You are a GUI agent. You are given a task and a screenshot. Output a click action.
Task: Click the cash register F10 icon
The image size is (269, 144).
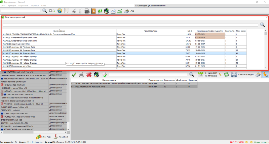click(x=126, y=11)
